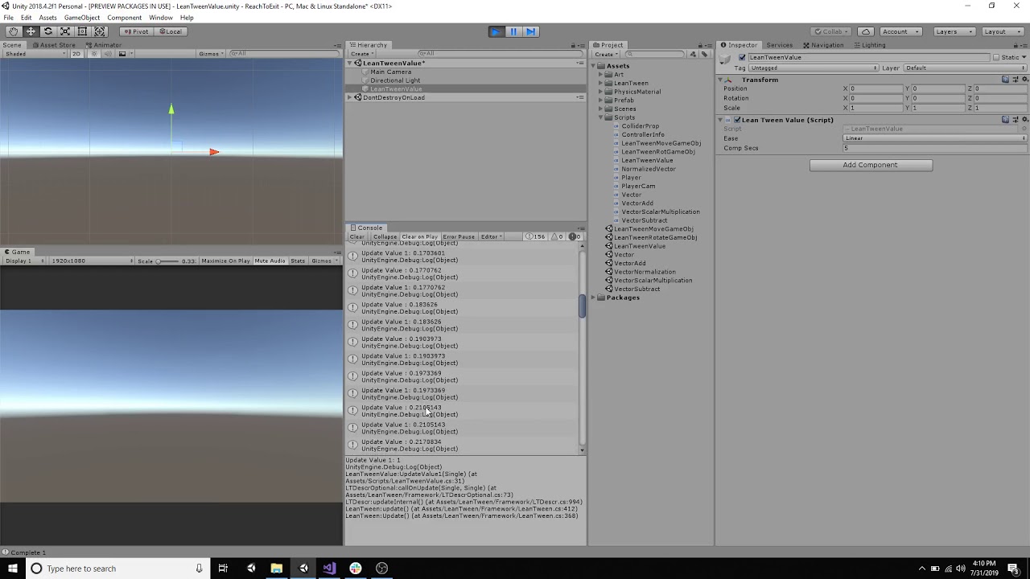Uncheck the GameObject active checkbox
This screenshot has height=579, width=1030.
[x=742, y=58]
